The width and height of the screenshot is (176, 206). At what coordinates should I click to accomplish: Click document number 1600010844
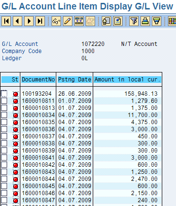tap(38, 179)
